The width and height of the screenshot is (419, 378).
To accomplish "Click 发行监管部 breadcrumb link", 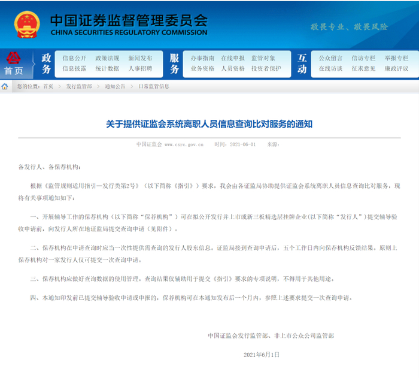I will (79, 86).
